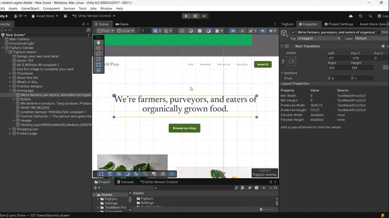Toggle scene audio mute icon
Viewport: 389px width, 218px height.
pyautogui.click(x=242, y=31)
